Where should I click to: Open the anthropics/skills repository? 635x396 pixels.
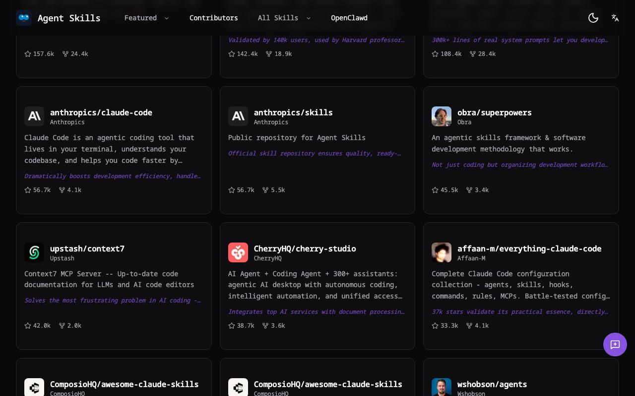coord(293,112)
